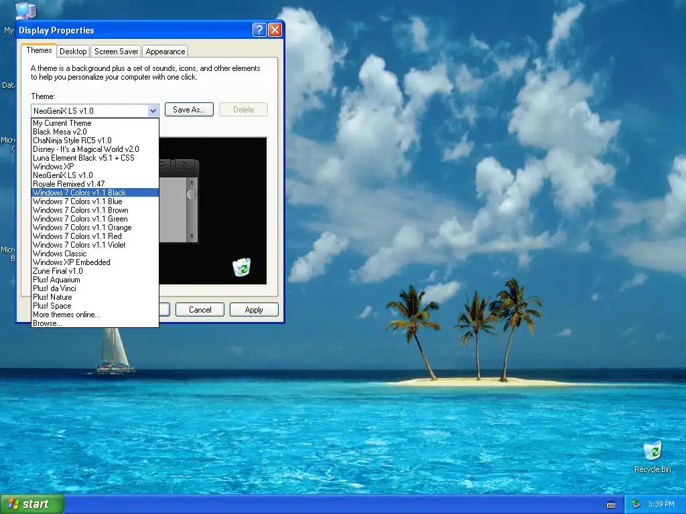Select the Plus! Aquarium theme
Image resolution: width=686 pixels, height=514 pixels.
pyautogui.click(x=95, y=280)
